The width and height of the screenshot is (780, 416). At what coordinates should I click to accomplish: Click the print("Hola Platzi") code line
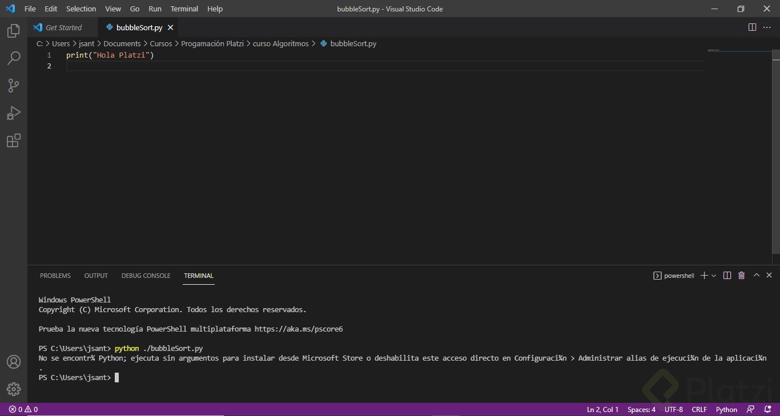[110, 55]
